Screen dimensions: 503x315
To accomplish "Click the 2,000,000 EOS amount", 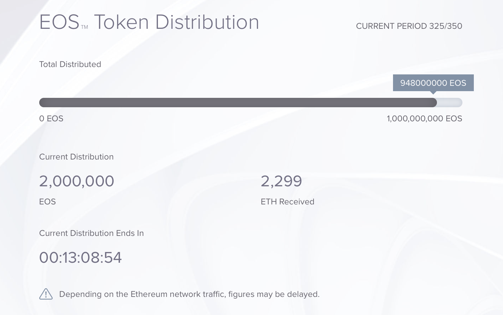I will click(76, 181).
